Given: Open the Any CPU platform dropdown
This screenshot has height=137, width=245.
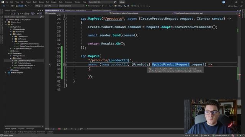Looking at the screenshot, I should 51,6.
